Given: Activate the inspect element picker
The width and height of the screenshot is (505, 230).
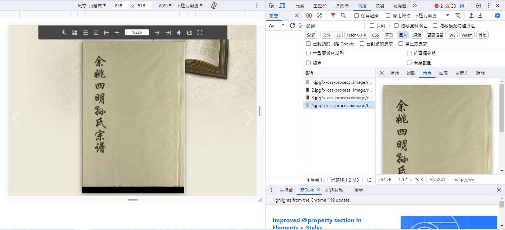Looking at the screenshot, I should [272, 6].
